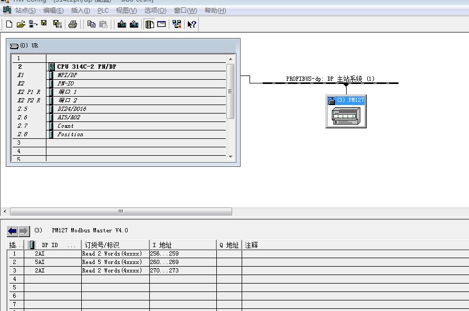Select the DI24/DO16 submodule row

point(119,109)
